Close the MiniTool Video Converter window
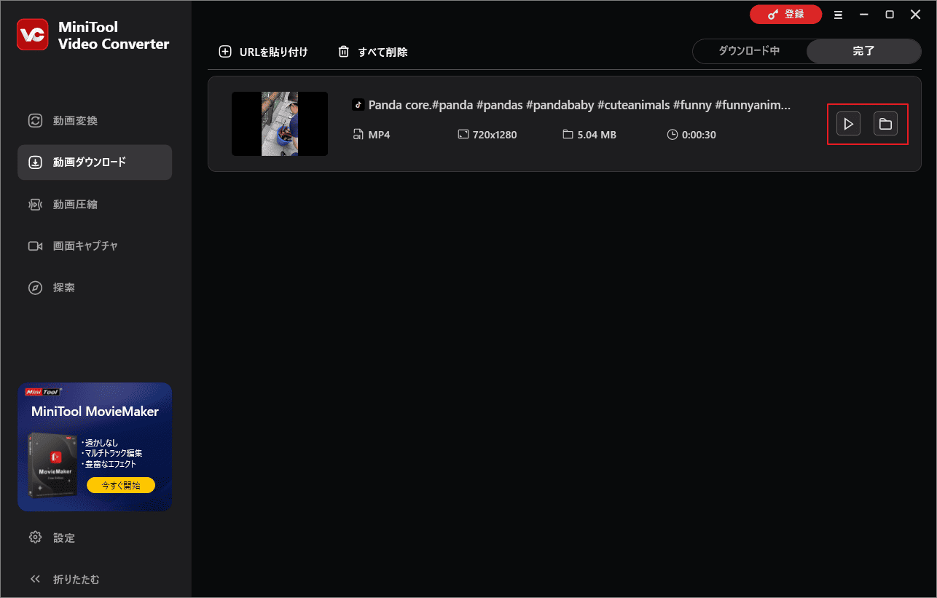937x598 pixels. click(916, 15)
